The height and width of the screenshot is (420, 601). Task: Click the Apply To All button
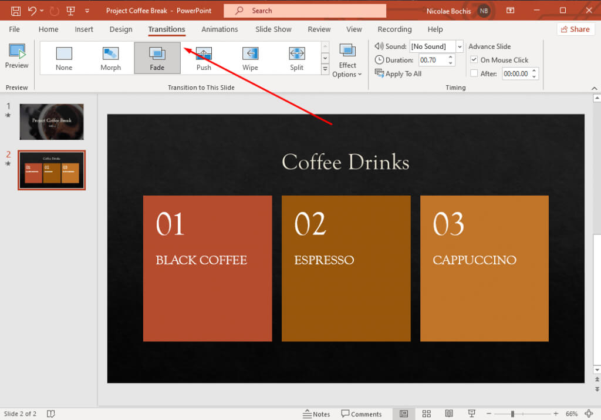coord(399,73)
